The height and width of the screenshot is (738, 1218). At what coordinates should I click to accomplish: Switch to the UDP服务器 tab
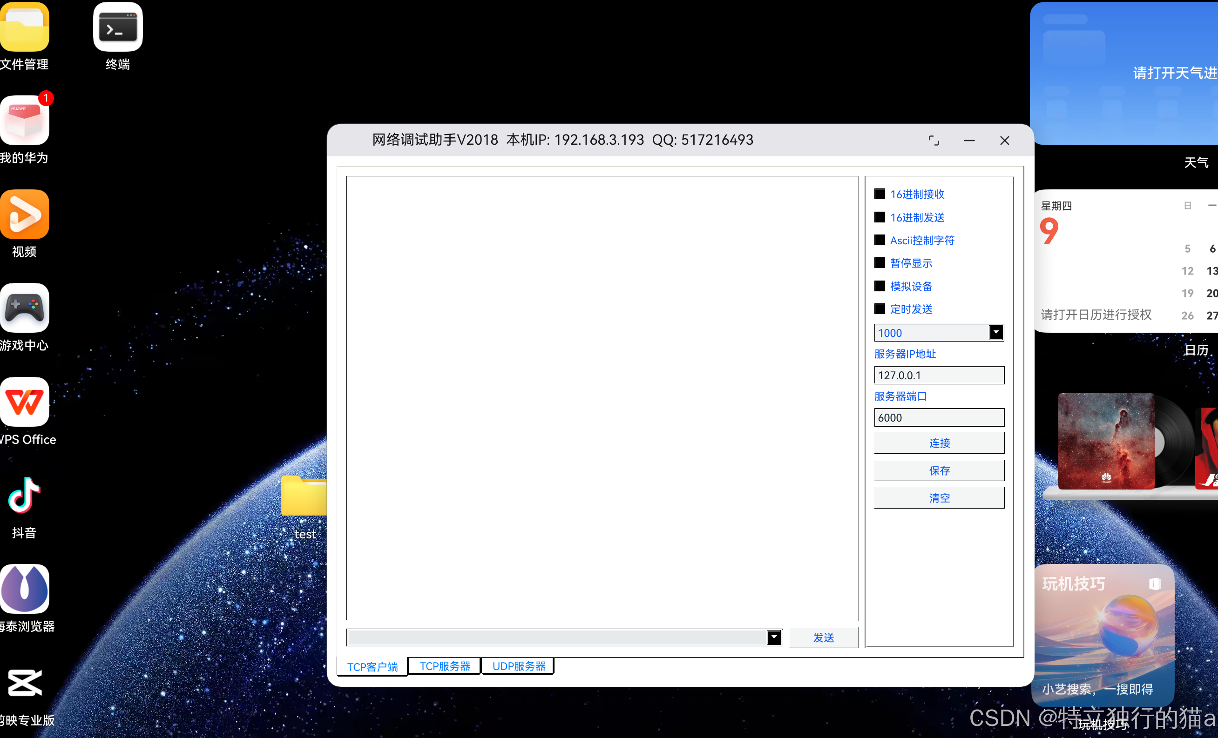pos(519,666)
